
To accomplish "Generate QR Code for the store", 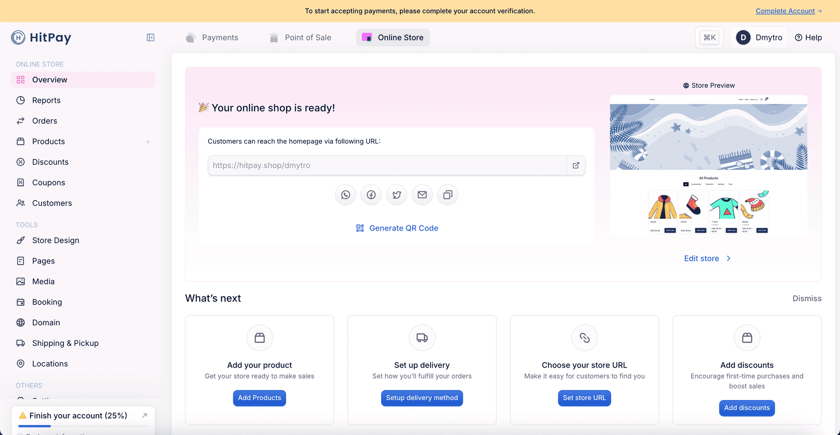I will click(x=396, y=228).
